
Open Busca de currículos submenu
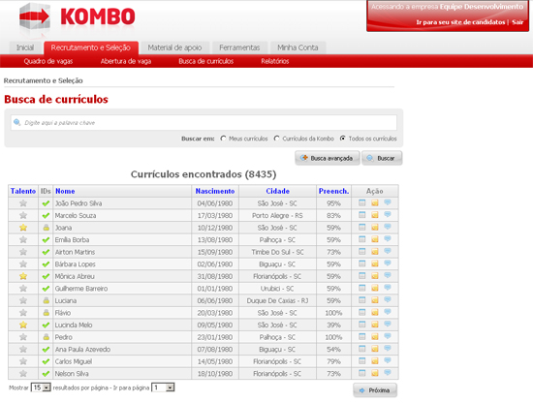(x=206, y=61)
